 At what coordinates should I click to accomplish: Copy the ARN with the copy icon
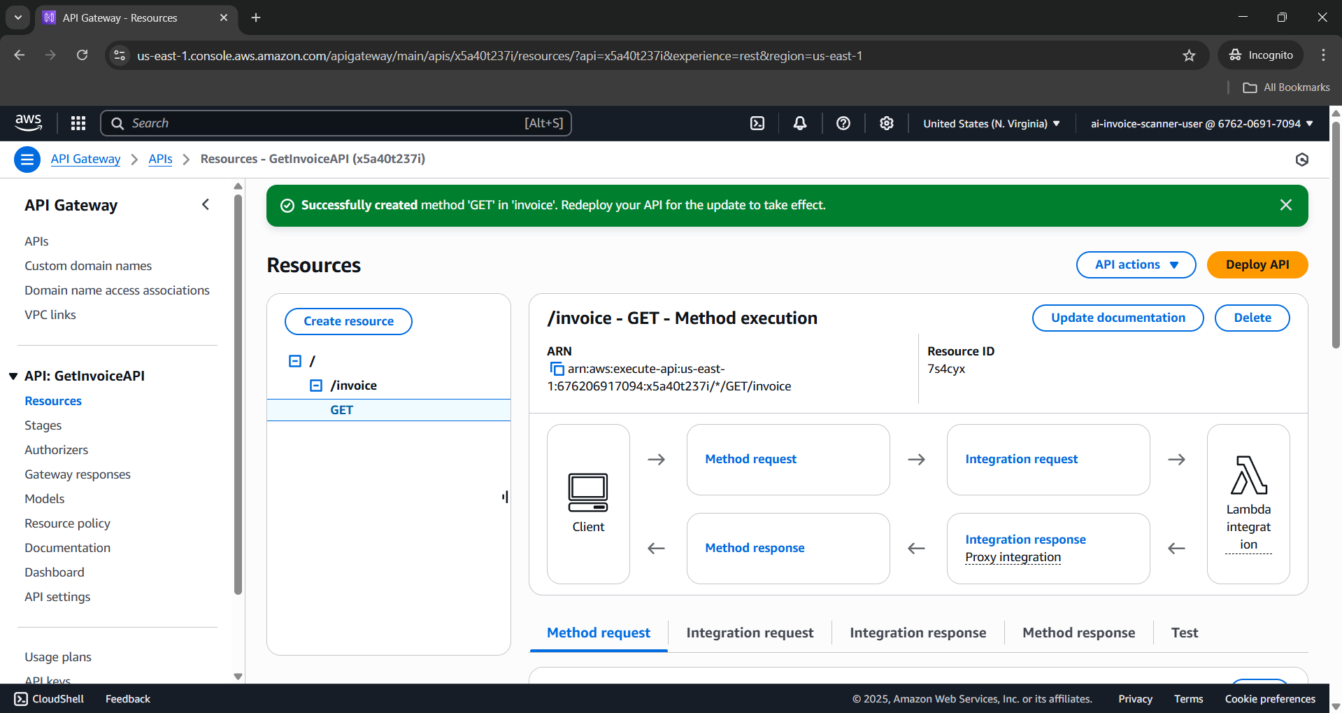557,369
